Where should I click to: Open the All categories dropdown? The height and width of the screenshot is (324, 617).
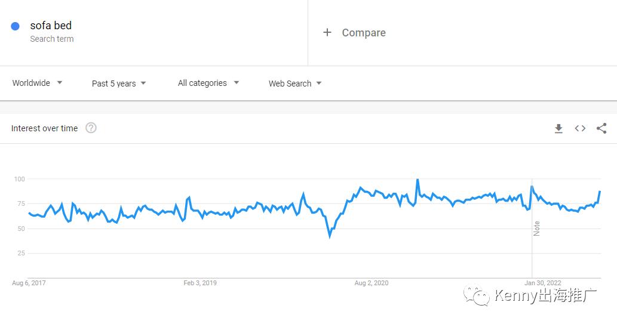[x=208, y=83]
